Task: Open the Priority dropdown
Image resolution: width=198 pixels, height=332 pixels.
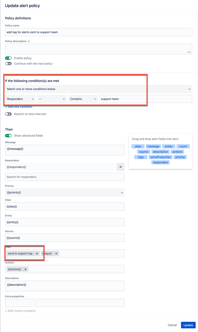Action: (65, 192)
